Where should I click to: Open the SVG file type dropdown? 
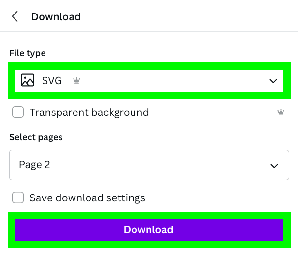tap(149, 81)
